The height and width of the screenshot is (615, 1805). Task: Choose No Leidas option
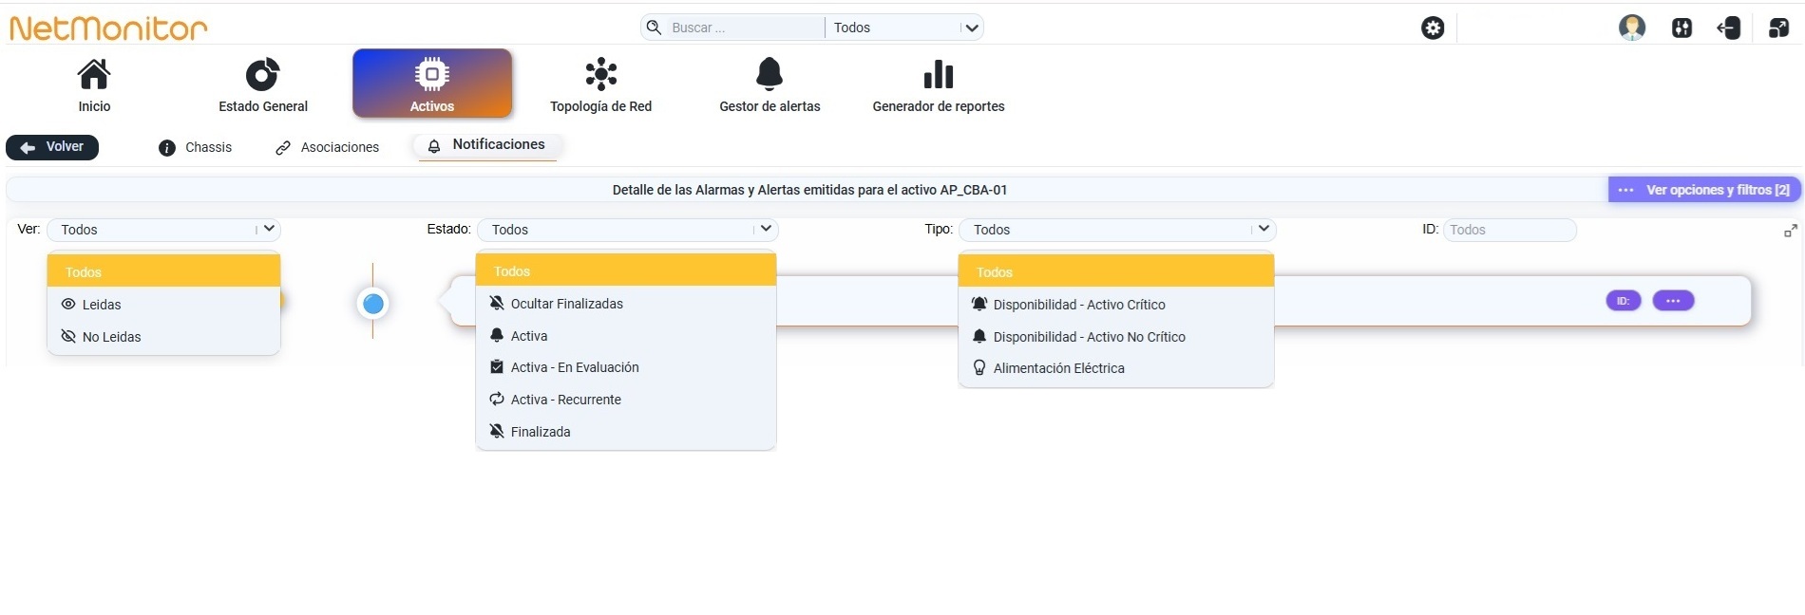point(163,337)
